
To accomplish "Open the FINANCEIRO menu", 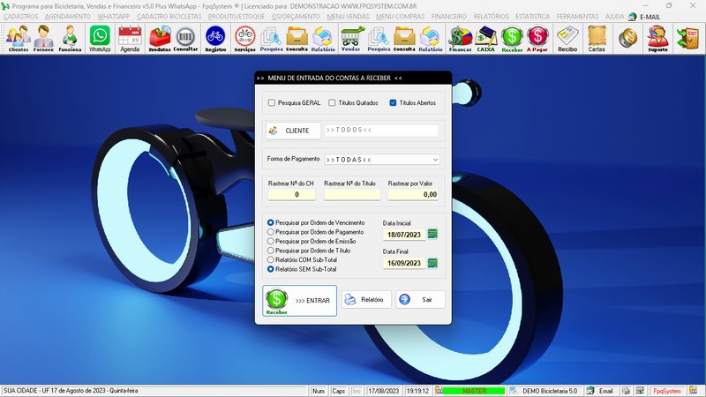I will click(x=448, y=17).
